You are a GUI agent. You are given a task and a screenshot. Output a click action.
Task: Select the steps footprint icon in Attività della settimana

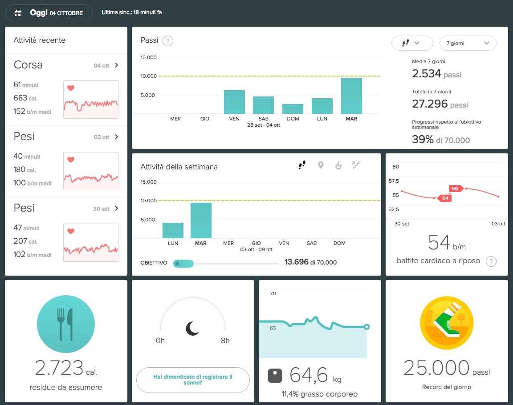(302, 165)
